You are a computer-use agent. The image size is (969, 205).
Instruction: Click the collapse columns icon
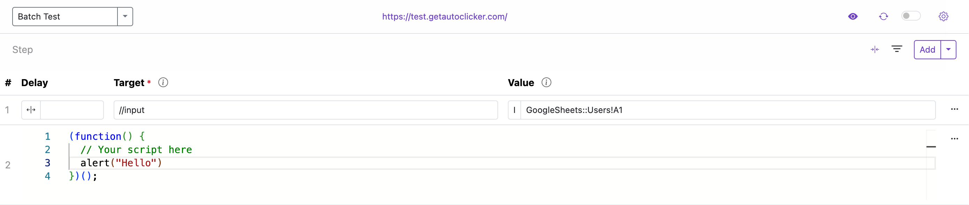pos(875,50)
